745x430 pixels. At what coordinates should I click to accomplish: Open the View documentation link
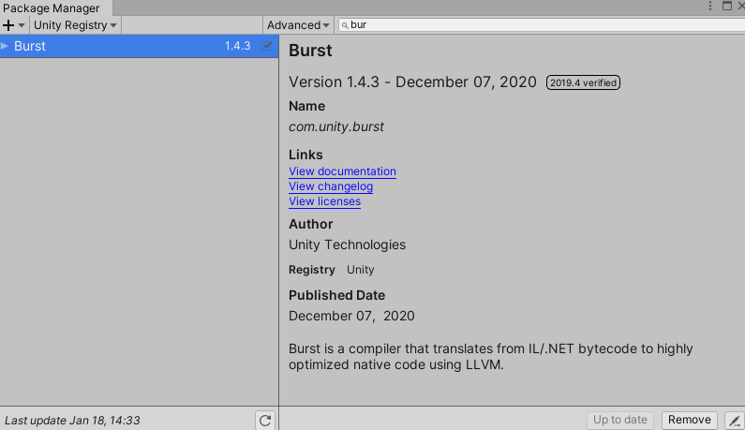tap(342, 171)
